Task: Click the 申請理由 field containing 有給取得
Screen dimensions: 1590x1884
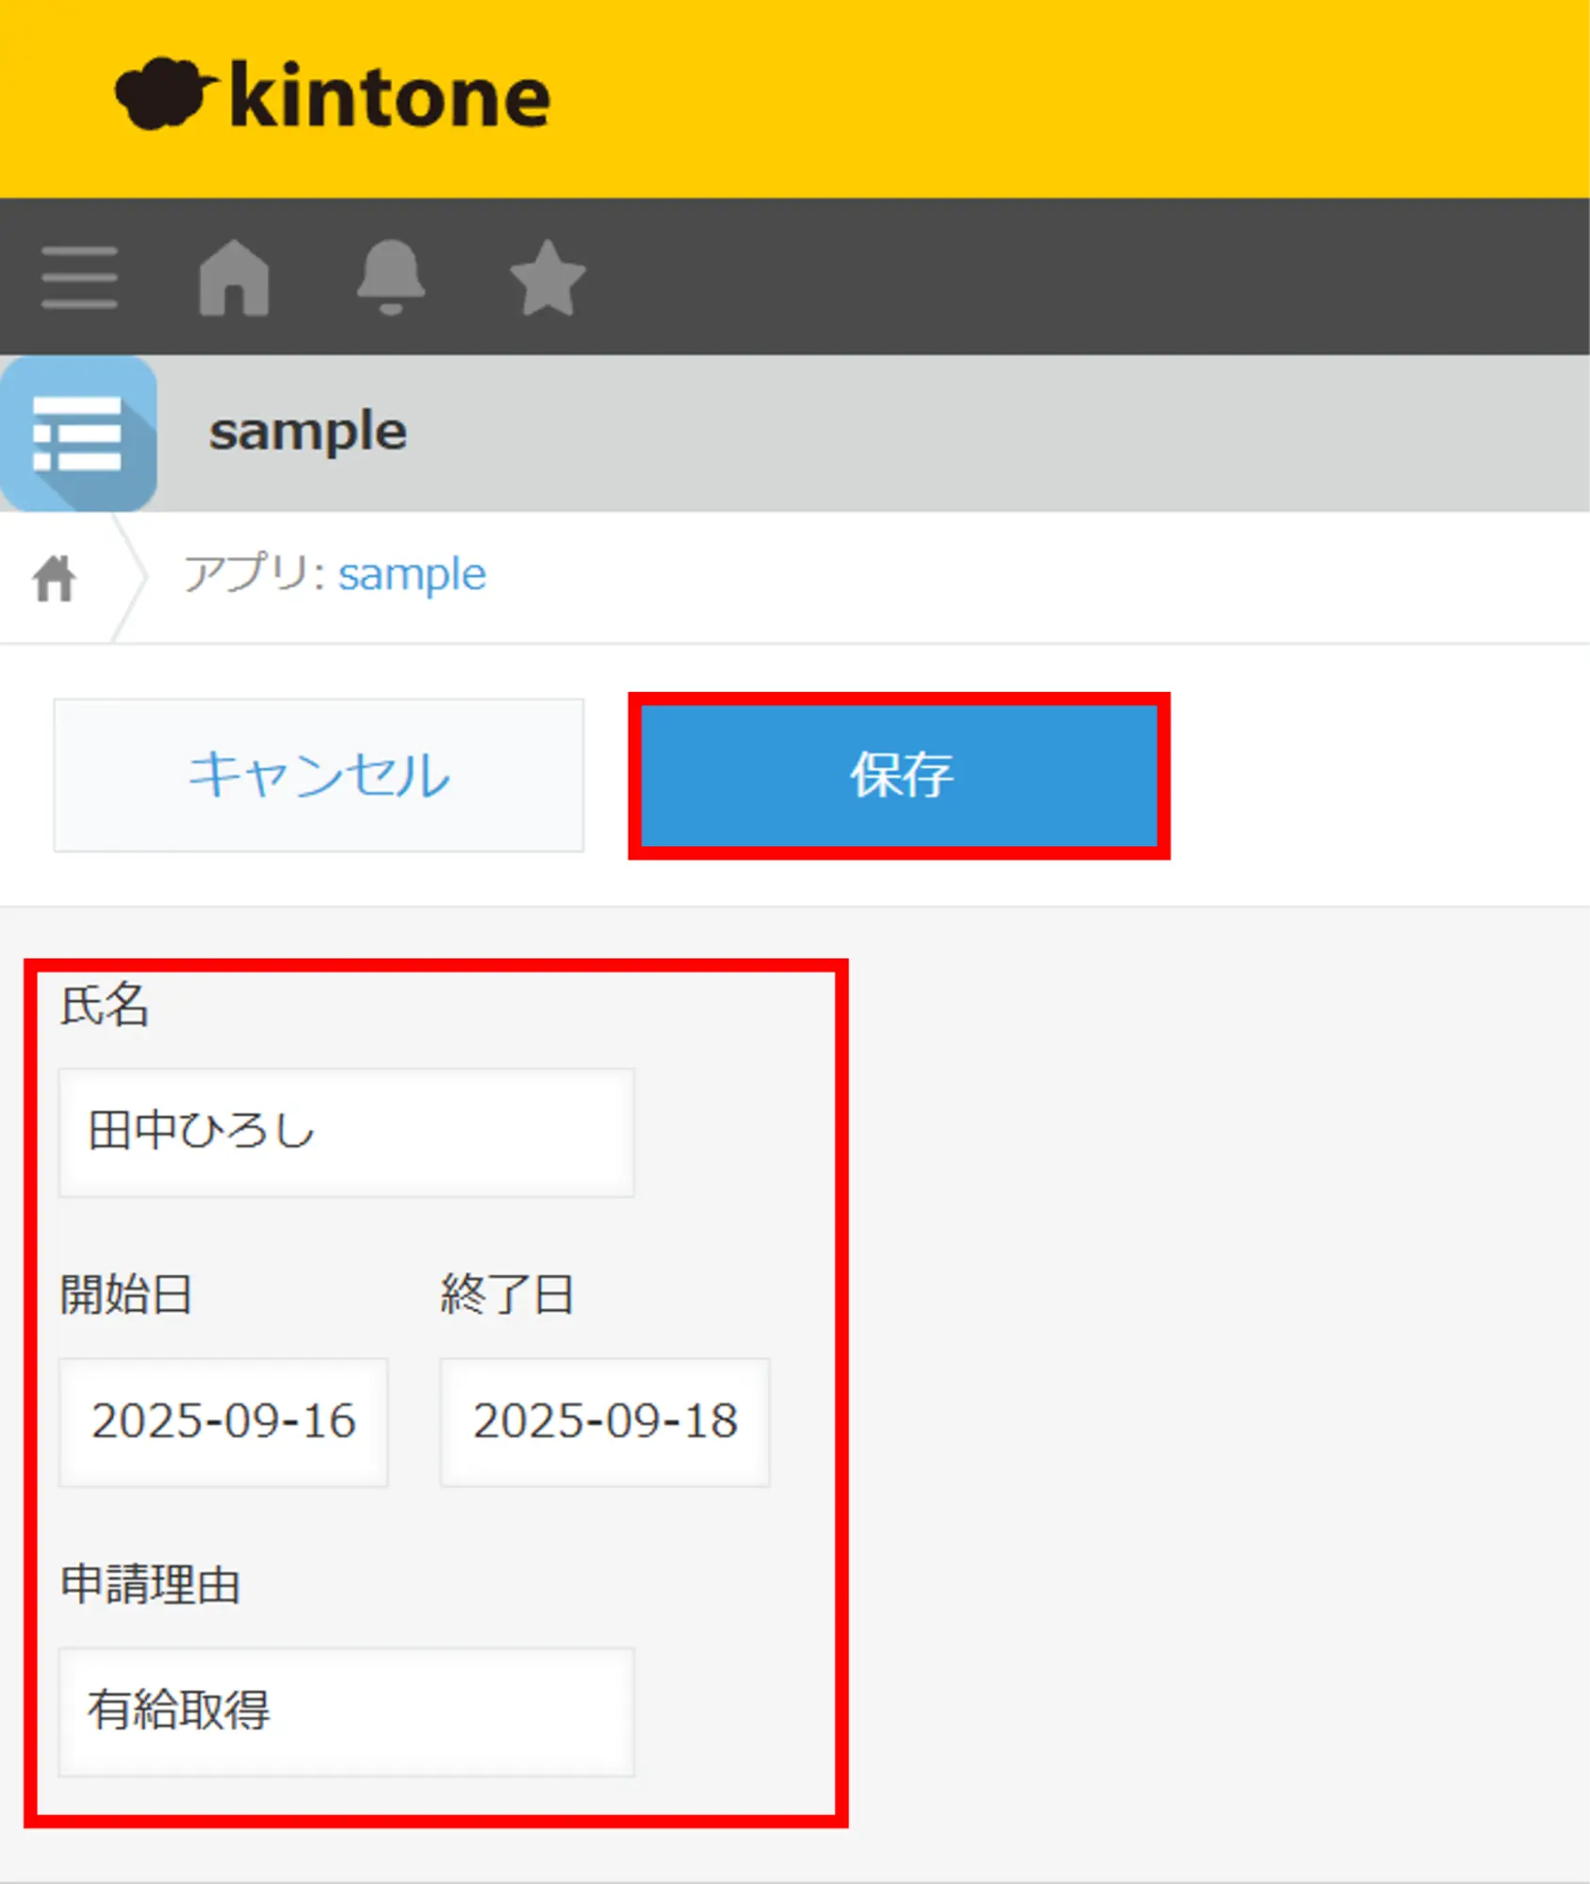Action: click(x=346, y=1712)
